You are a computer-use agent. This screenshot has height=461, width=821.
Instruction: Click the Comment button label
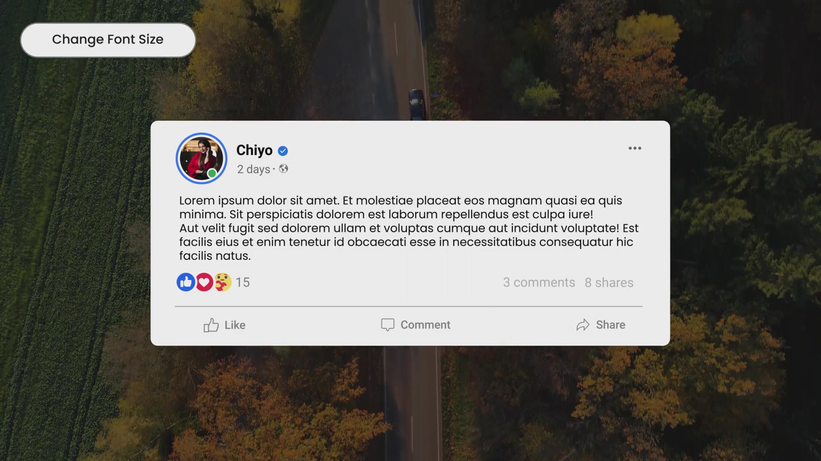[425, 325]
